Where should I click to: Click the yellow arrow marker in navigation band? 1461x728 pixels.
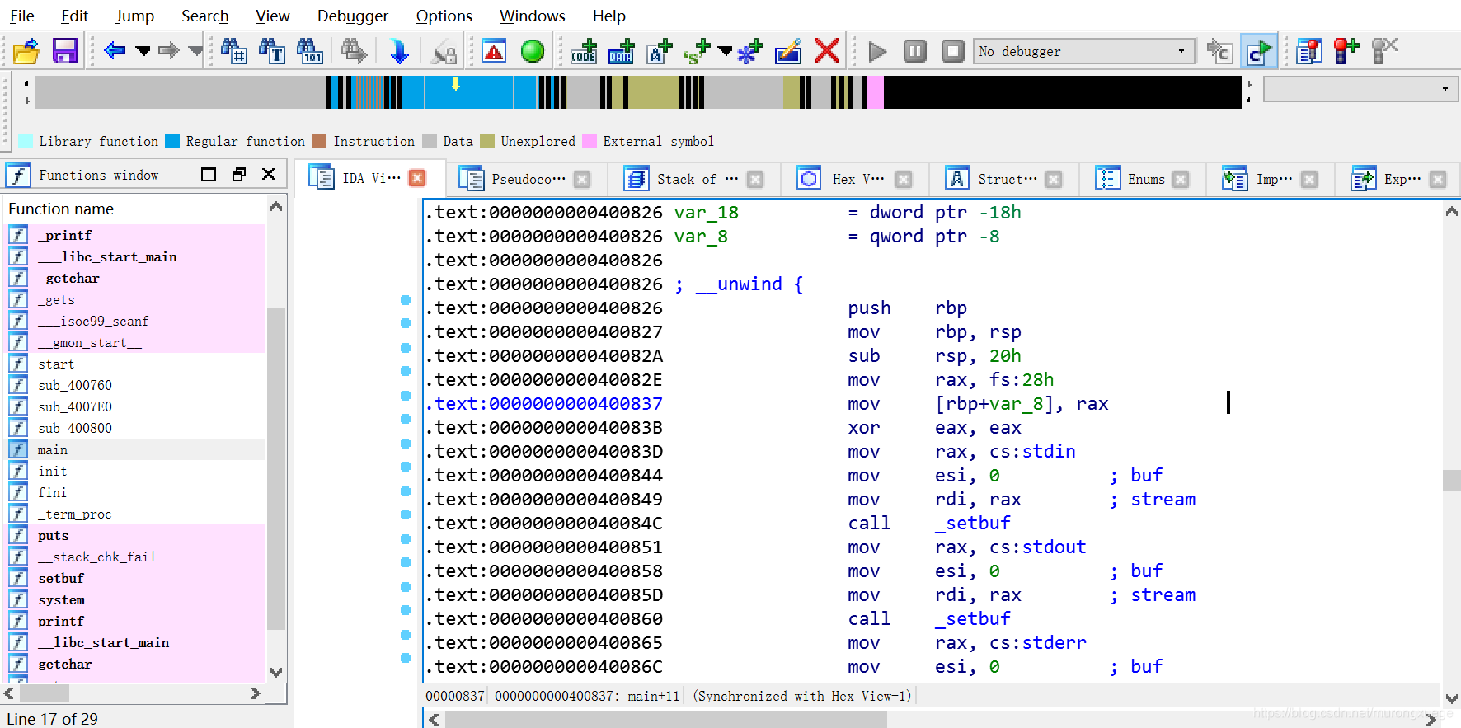click(x=455, y=84)
